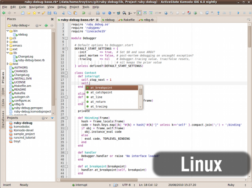Click the blue Start Debugging play icon
The width and height of the screenshot is (252, 188).
click(238, 13)
